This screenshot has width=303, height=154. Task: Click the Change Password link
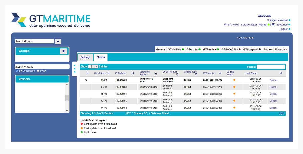point(277,20)
